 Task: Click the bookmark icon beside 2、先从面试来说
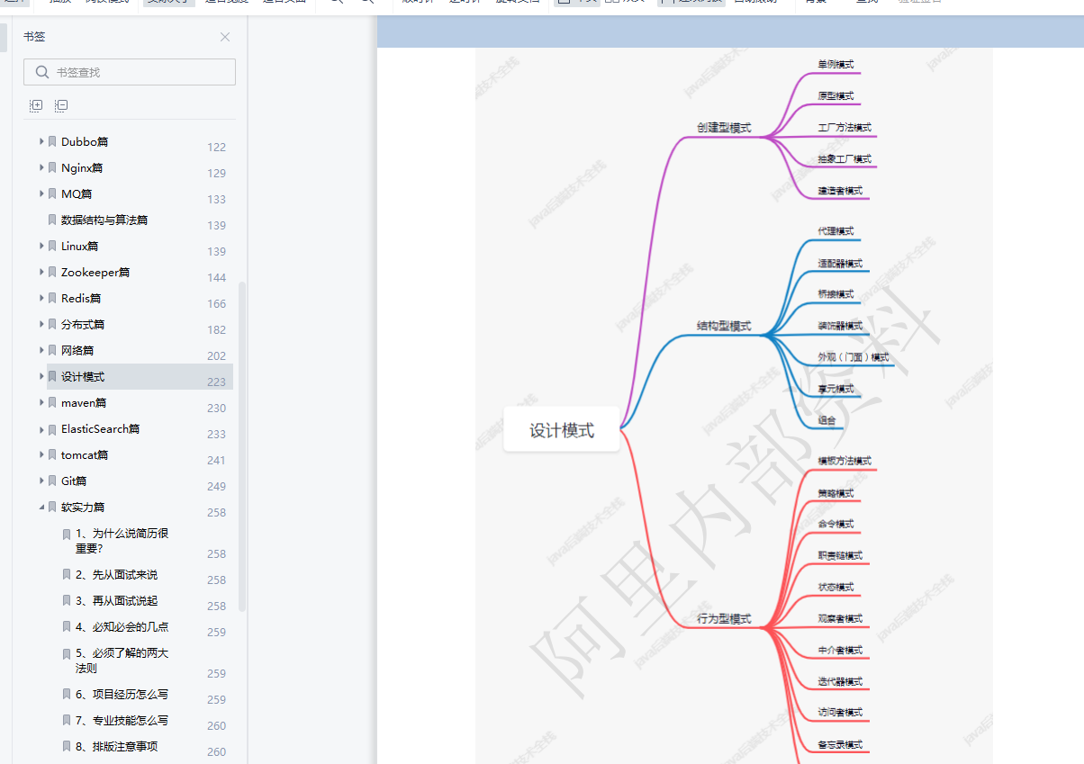(x=67, y=574)
